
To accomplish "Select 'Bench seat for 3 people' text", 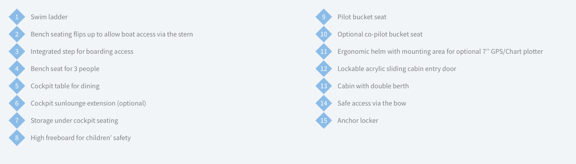I will click(x=65, y=69).
